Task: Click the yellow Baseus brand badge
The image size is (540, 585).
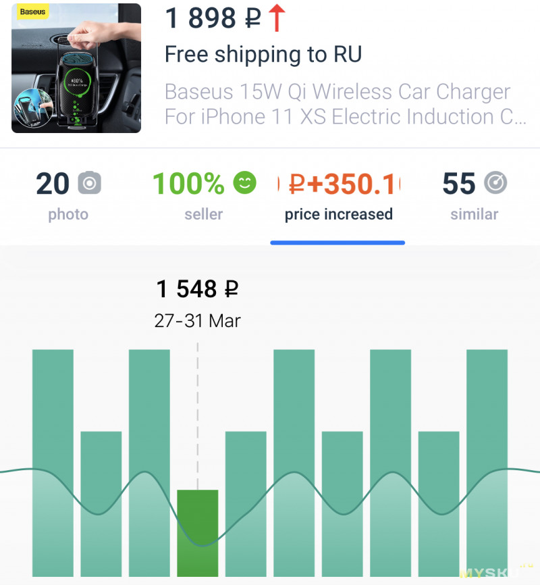Action: (32, 11)
